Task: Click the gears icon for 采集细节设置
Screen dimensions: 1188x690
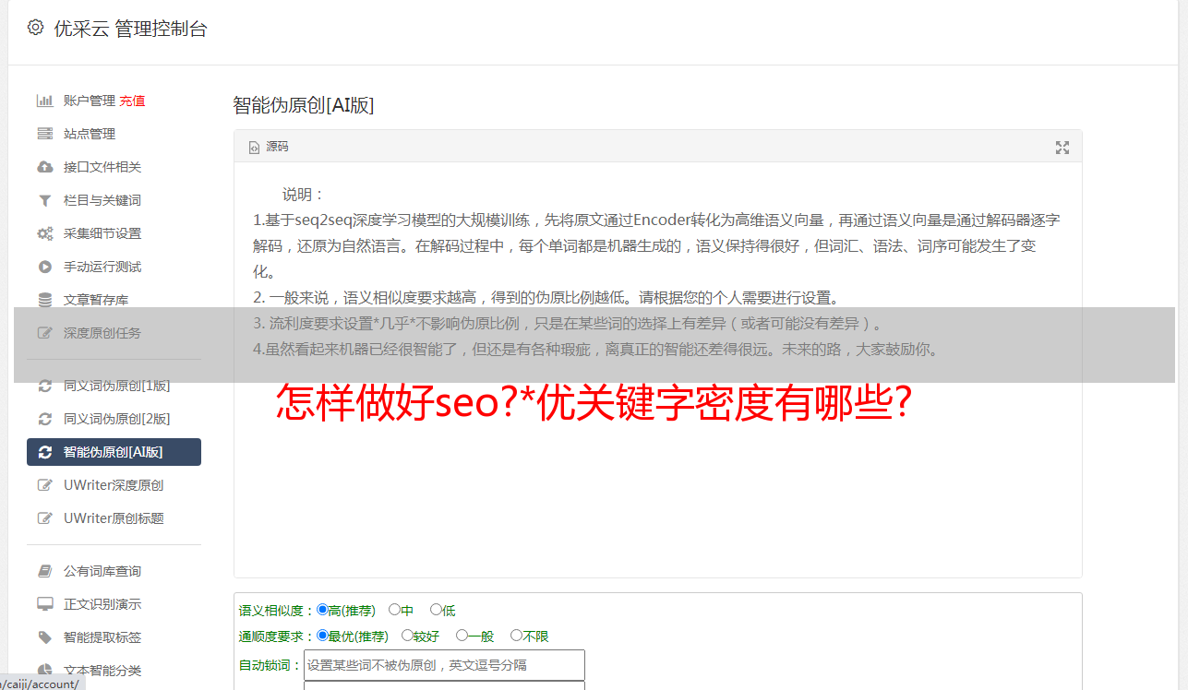Action: click(44, 233)
